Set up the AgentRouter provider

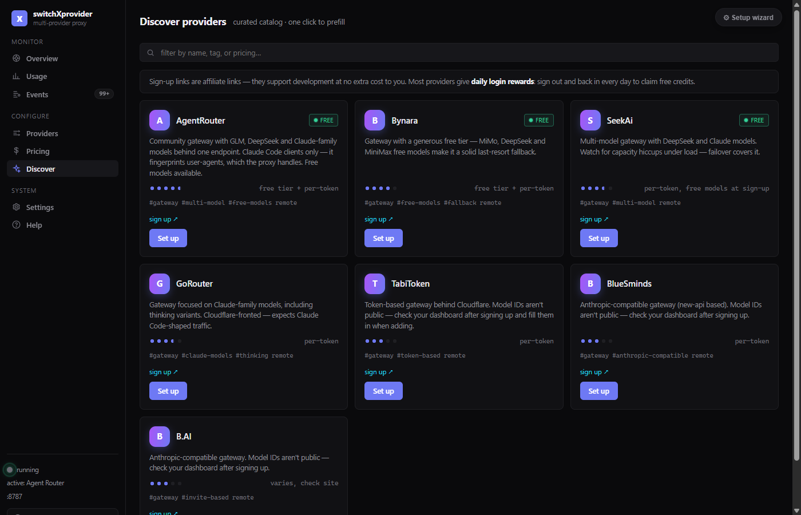[x=168, y=238]
